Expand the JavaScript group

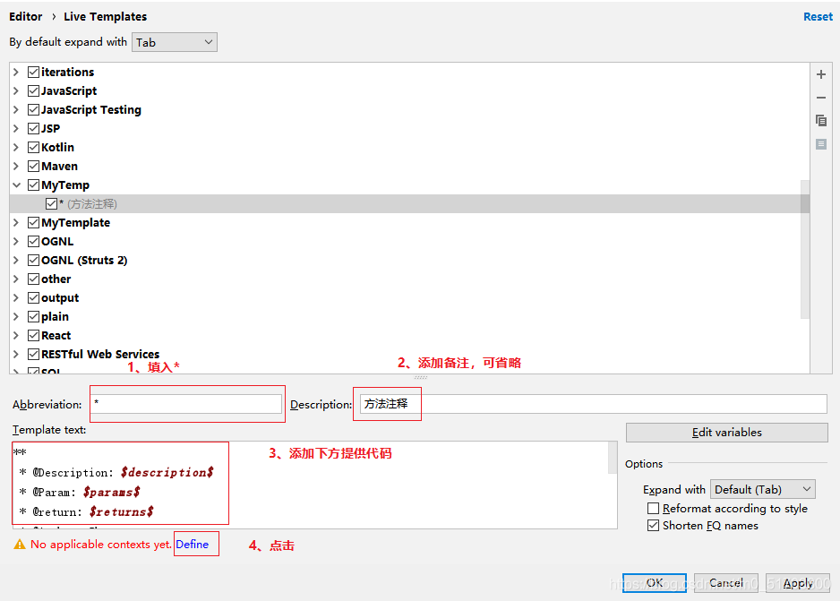pyautogui.click(x=16, y=90)
